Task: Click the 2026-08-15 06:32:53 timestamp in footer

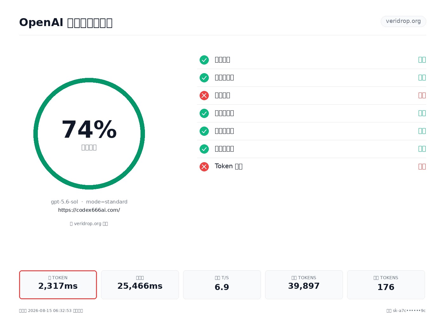Action: pyautogui.click(x=50, y=311)
